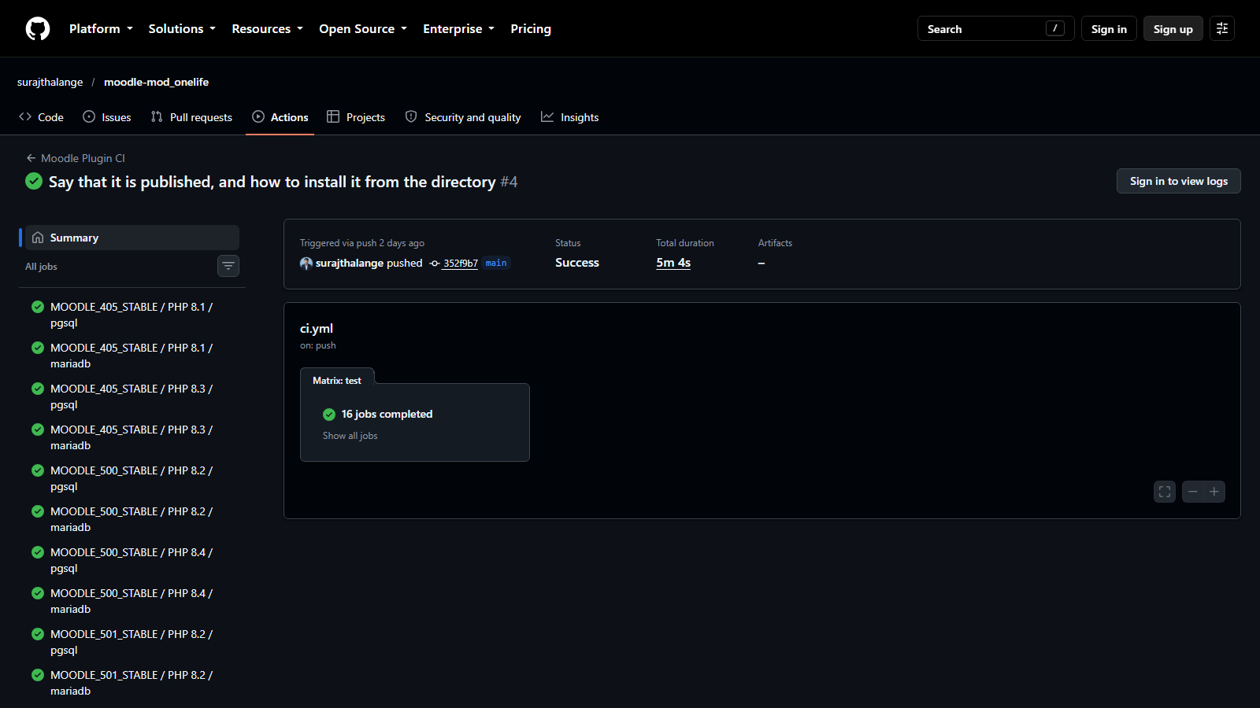
Task: Expand the Enterprise dropdown menu
Action: tap(459, 29)
